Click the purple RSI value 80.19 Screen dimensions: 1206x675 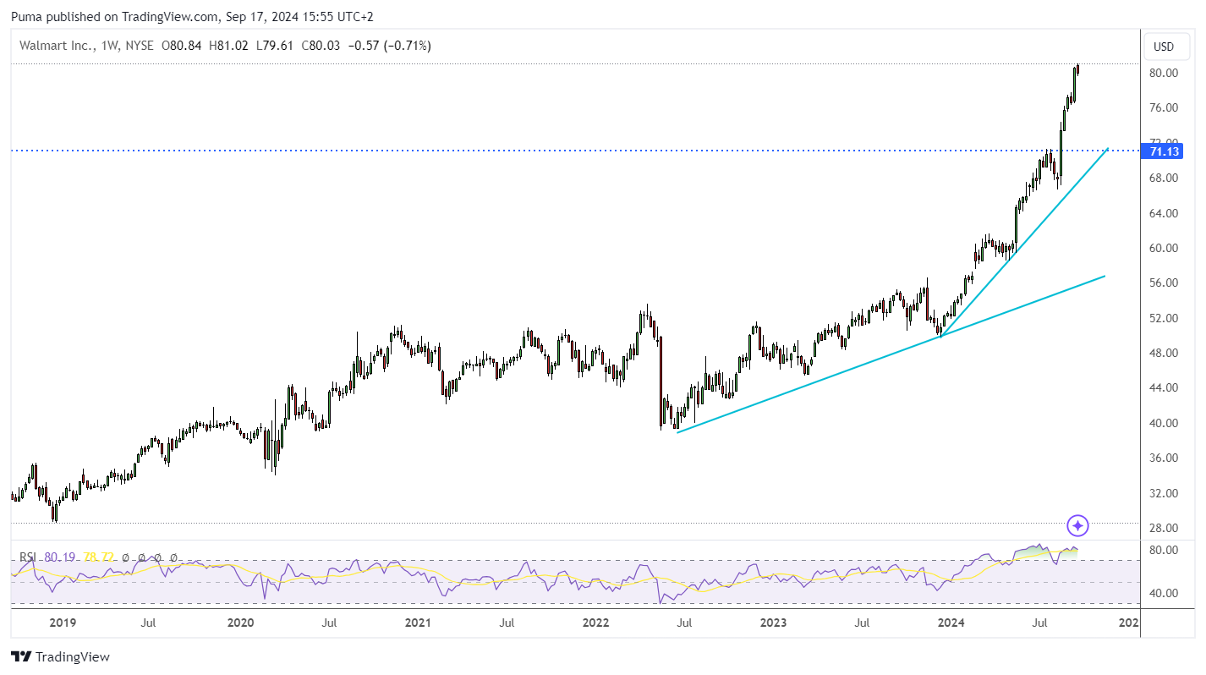click(x=60, y=557)
